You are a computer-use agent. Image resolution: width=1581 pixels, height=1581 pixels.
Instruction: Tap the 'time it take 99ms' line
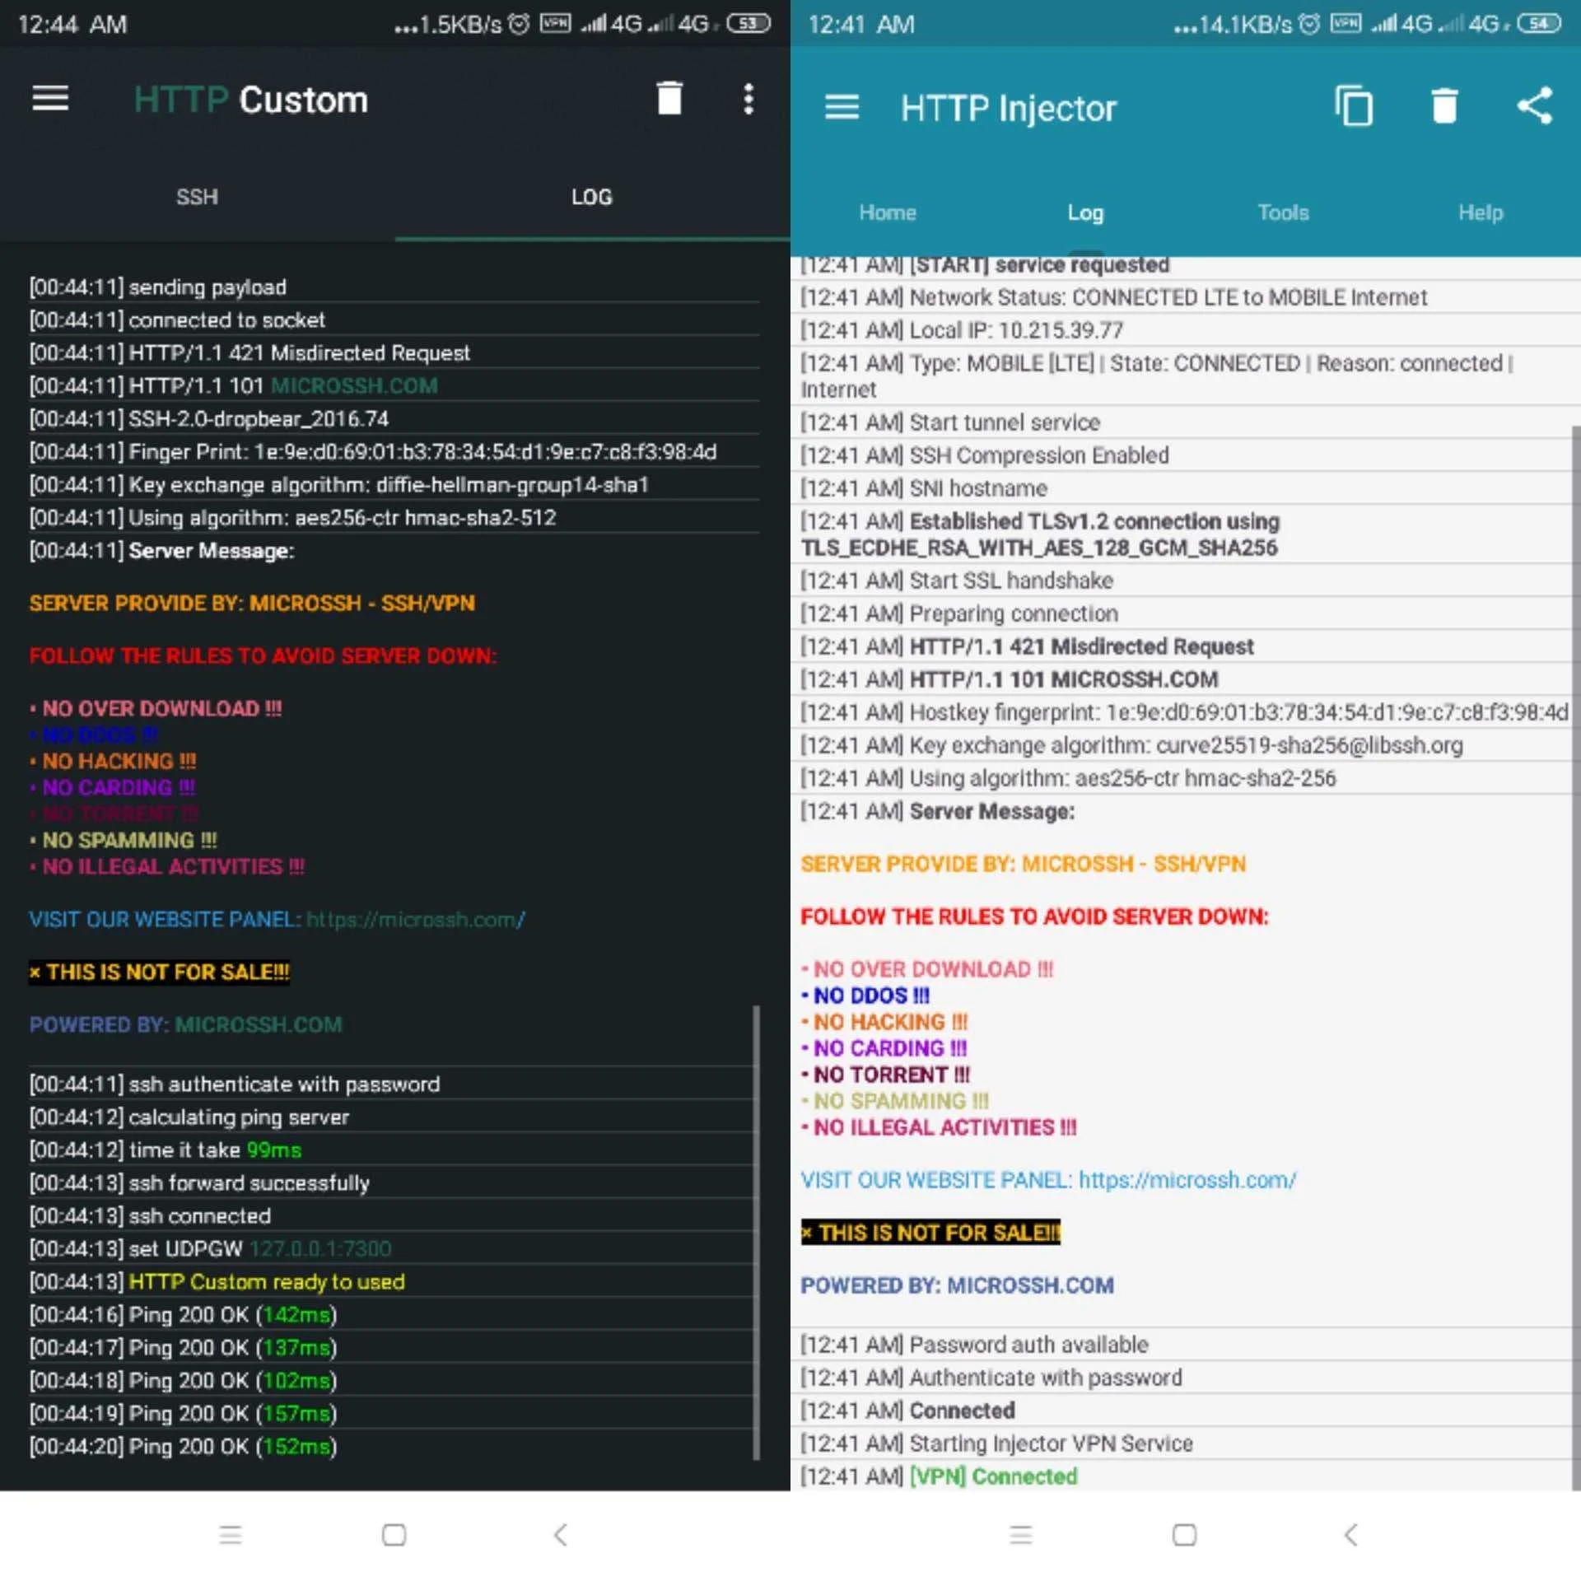tap(166, 1150)
